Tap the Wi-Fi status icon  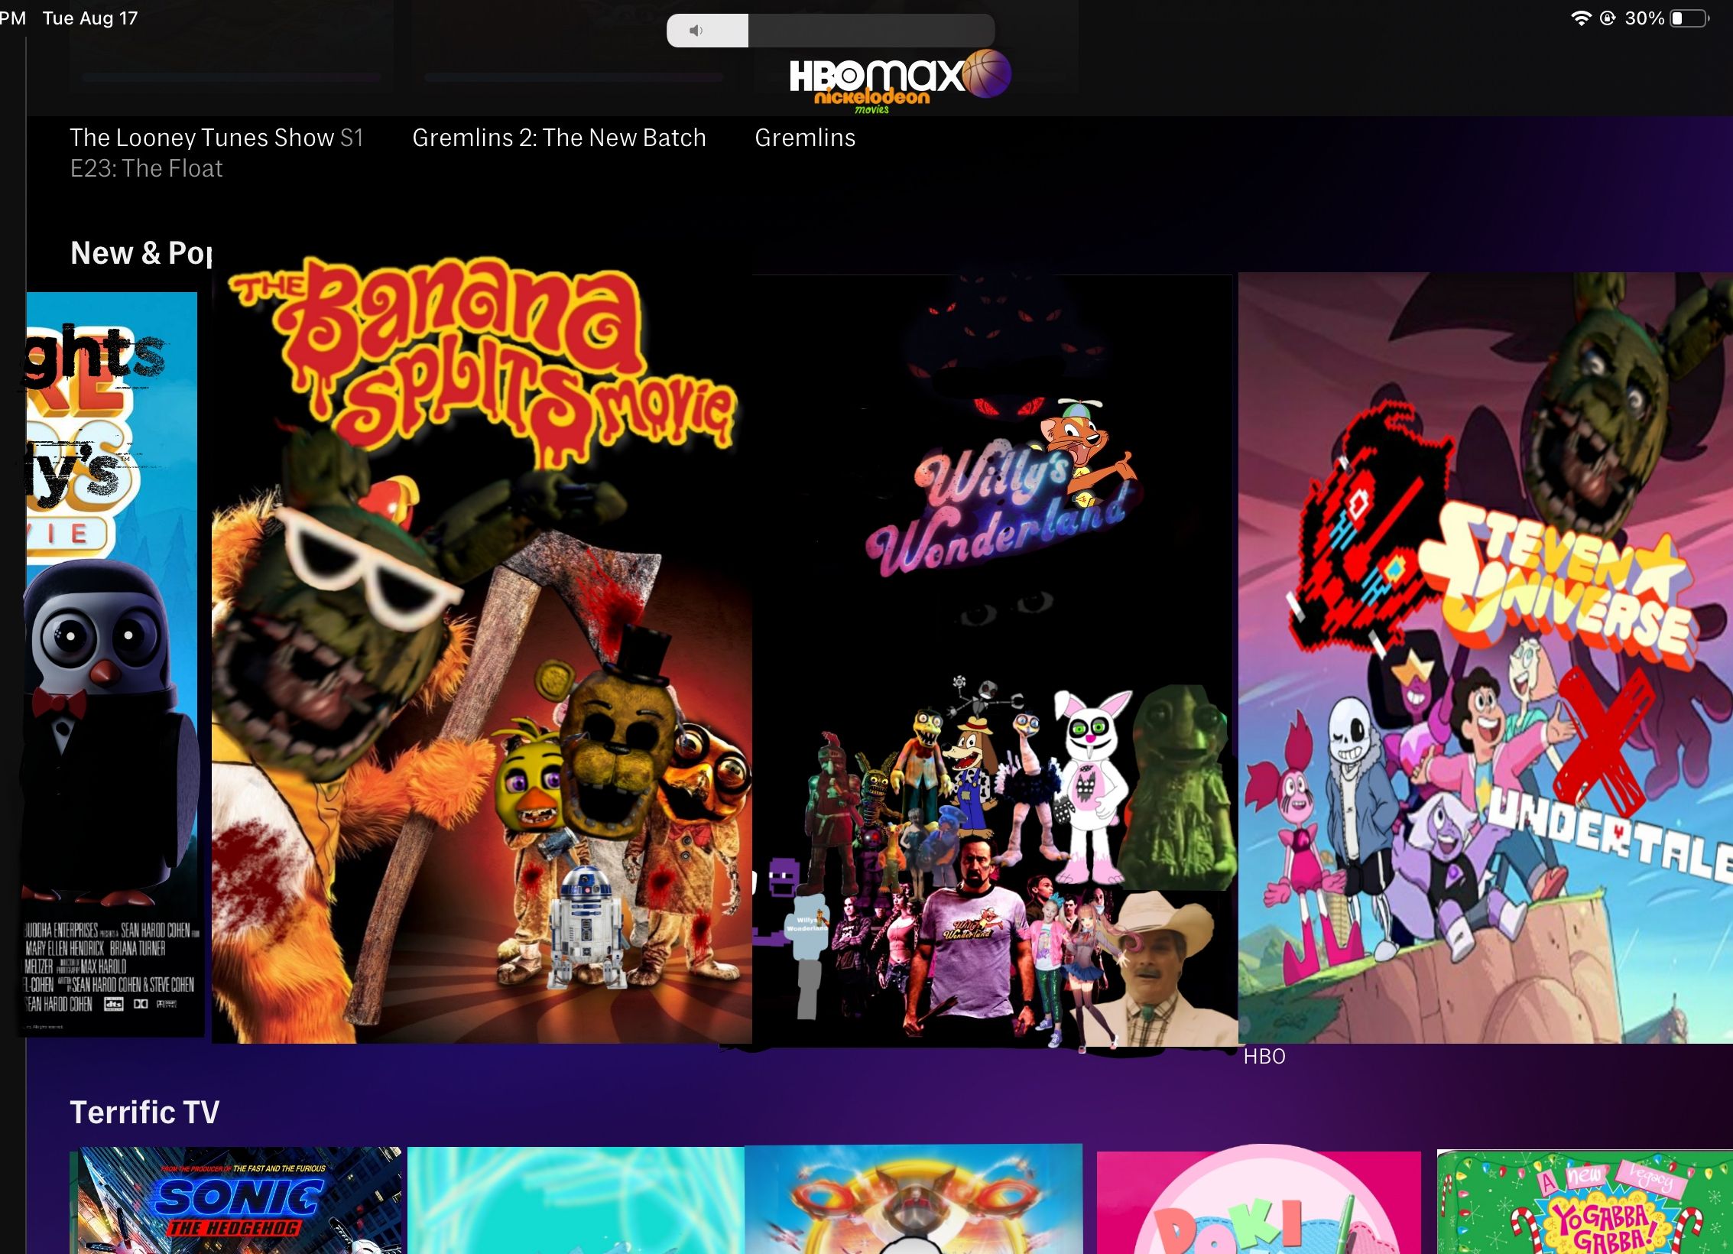point(1580,18)
